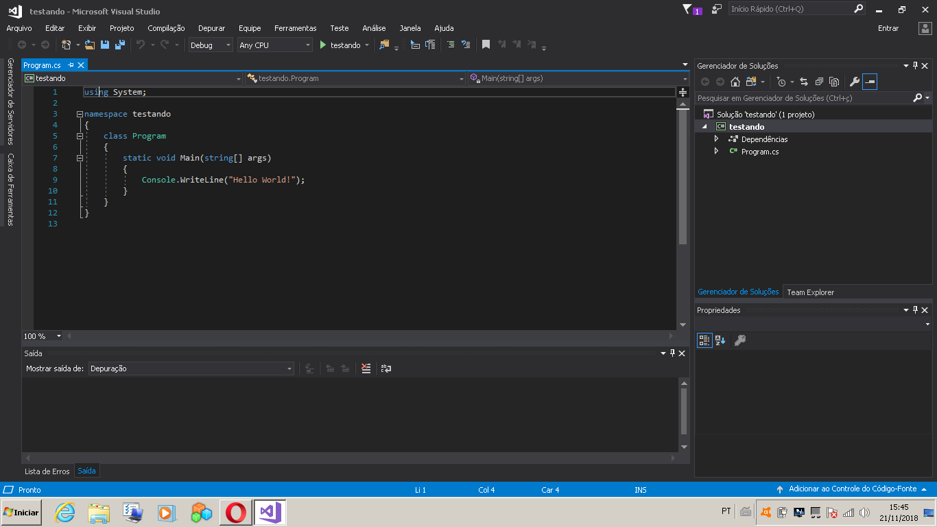The width and height of the screenshot is (937, 527).
Task: Collapse the testando project node
Action: coord(704,127)
